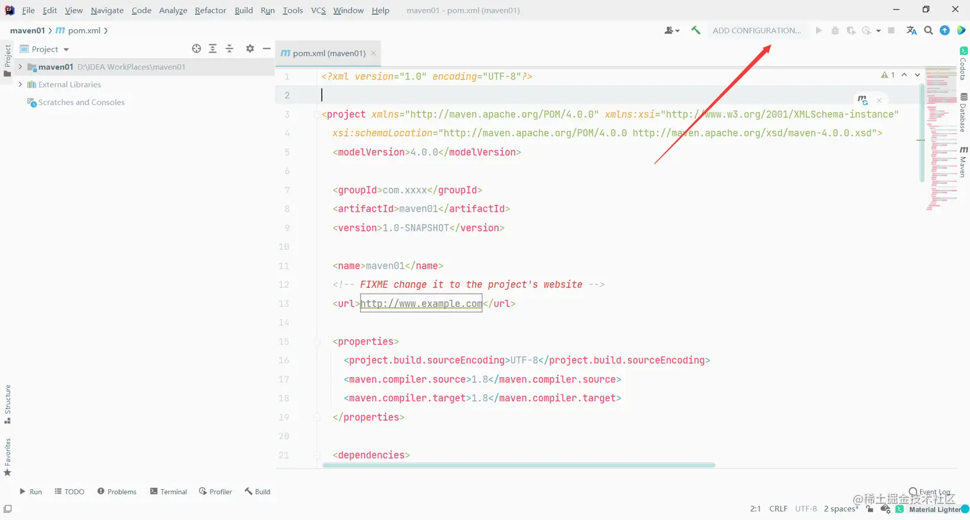Close the pom.xml editor tab
The height and width of the screenshot is (520, 970).
point(373,54)
